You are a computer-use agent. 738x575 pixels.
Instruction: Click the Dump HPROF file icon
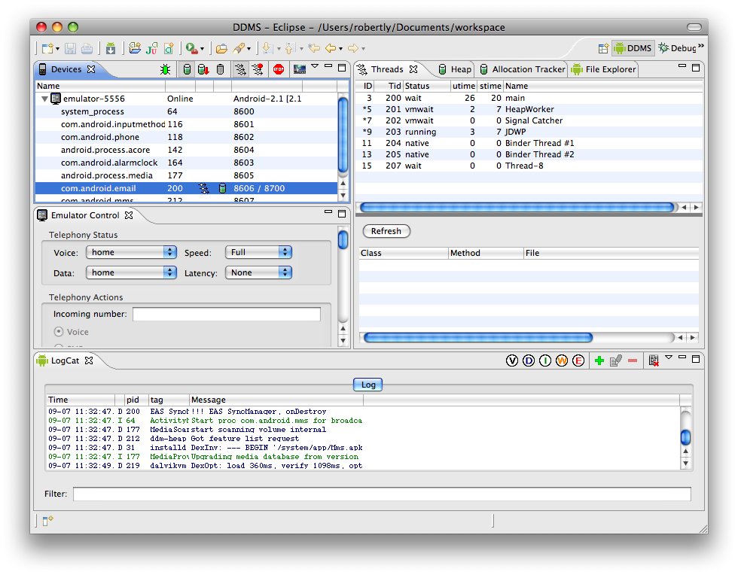203,69
